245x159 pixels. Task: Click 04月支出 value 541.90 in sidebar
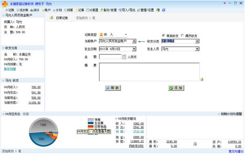click(36, 92)
